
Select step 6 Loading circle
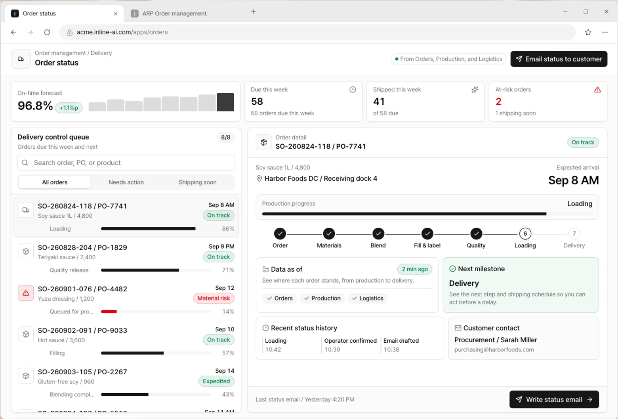click(x=525, y=234)
